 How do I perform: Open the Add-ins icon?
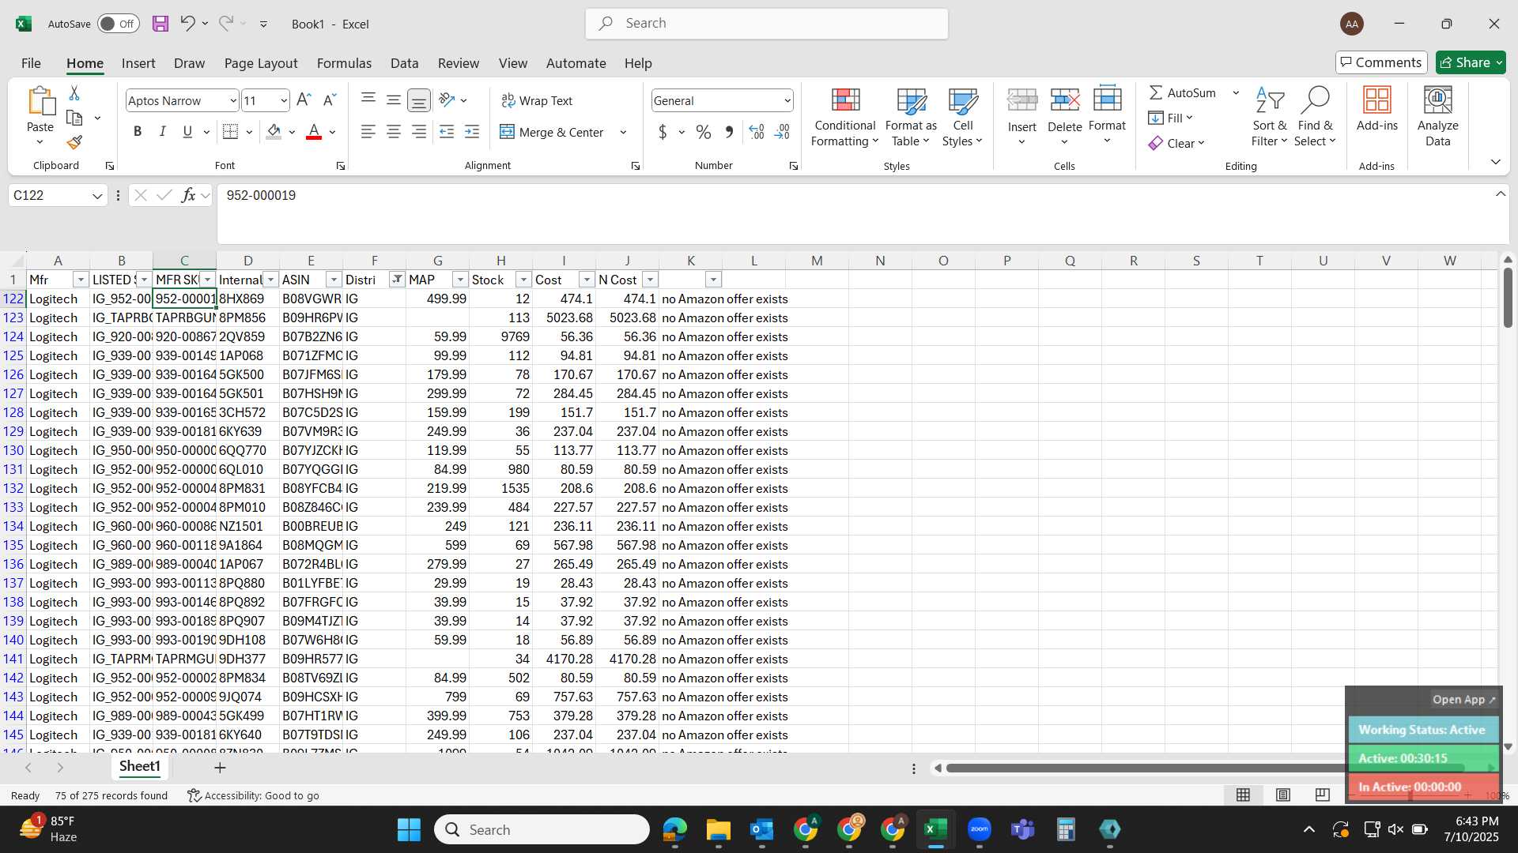pyautogui.click(x=1376, y=109)
